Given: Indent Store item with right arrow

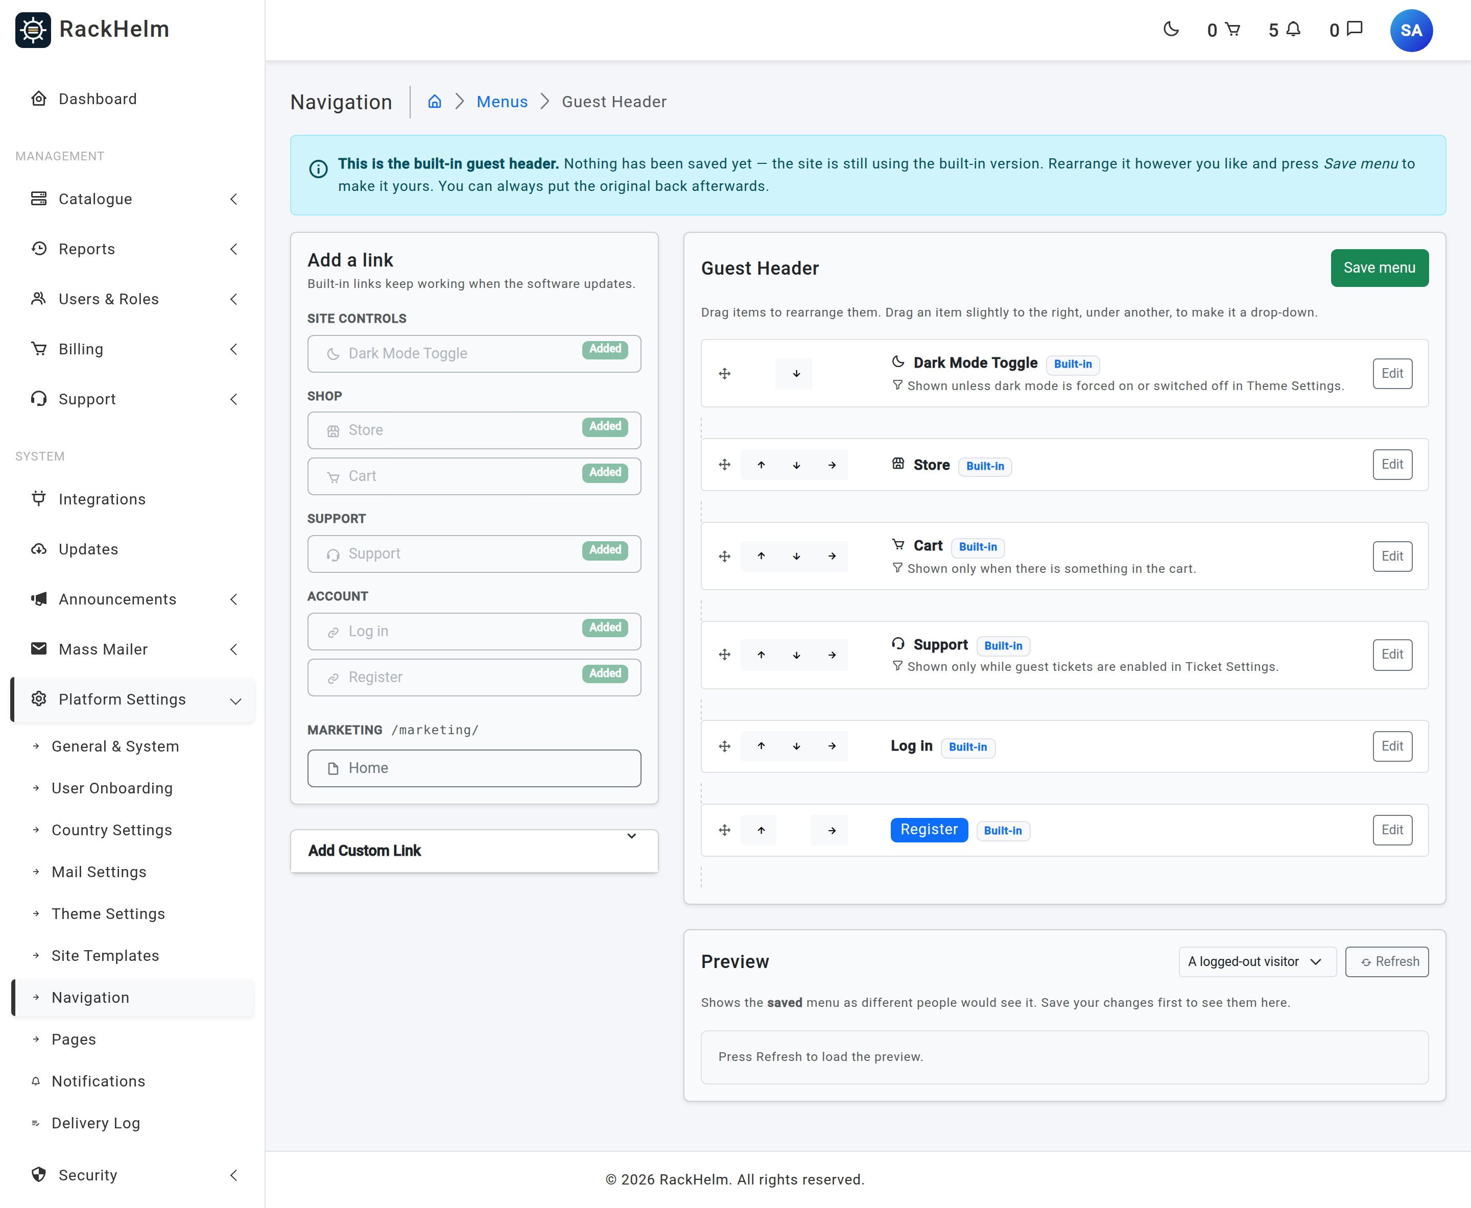Looking at the screenshot, I should 831,465.
